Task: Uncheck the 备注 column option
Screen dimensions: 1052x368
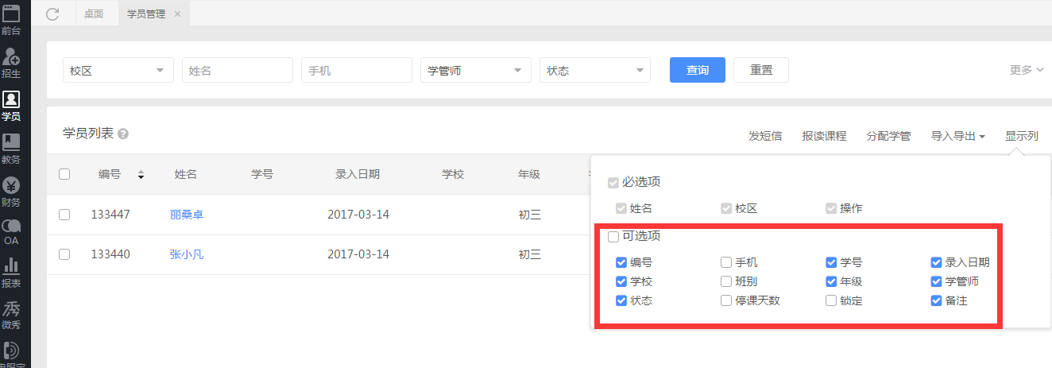Action: coord(937,300)
